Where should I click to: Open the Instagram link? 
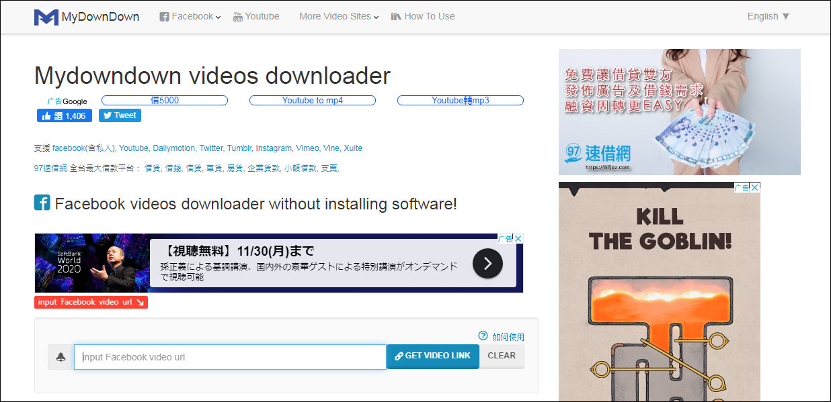[274, 148]
